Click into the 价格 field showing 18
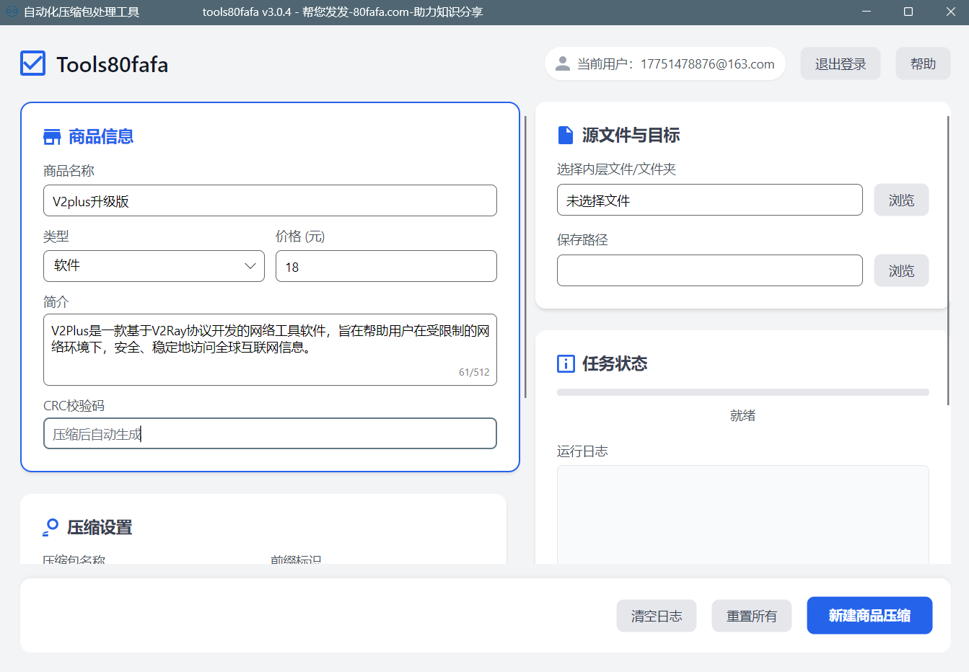 click(x=386, y=267)
